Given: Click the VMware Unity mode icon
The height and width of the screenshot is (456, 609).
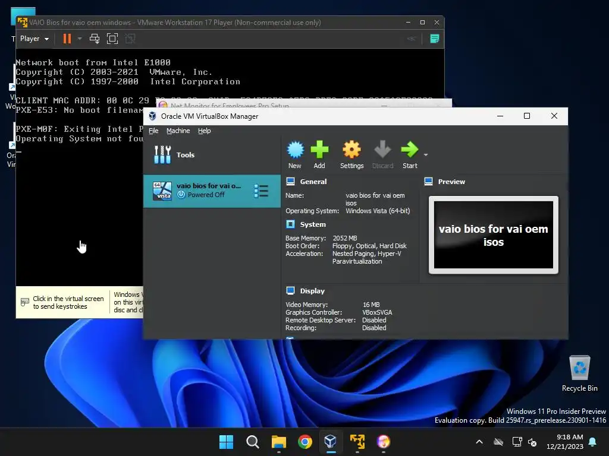Looking at the screenshot, I should 130,39.
